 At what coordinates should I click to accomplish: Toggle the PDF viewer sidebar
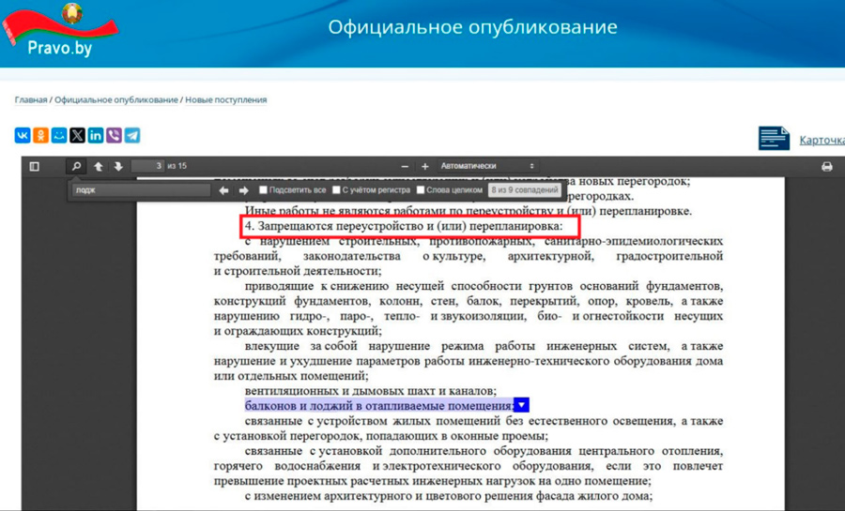[35, 166]
